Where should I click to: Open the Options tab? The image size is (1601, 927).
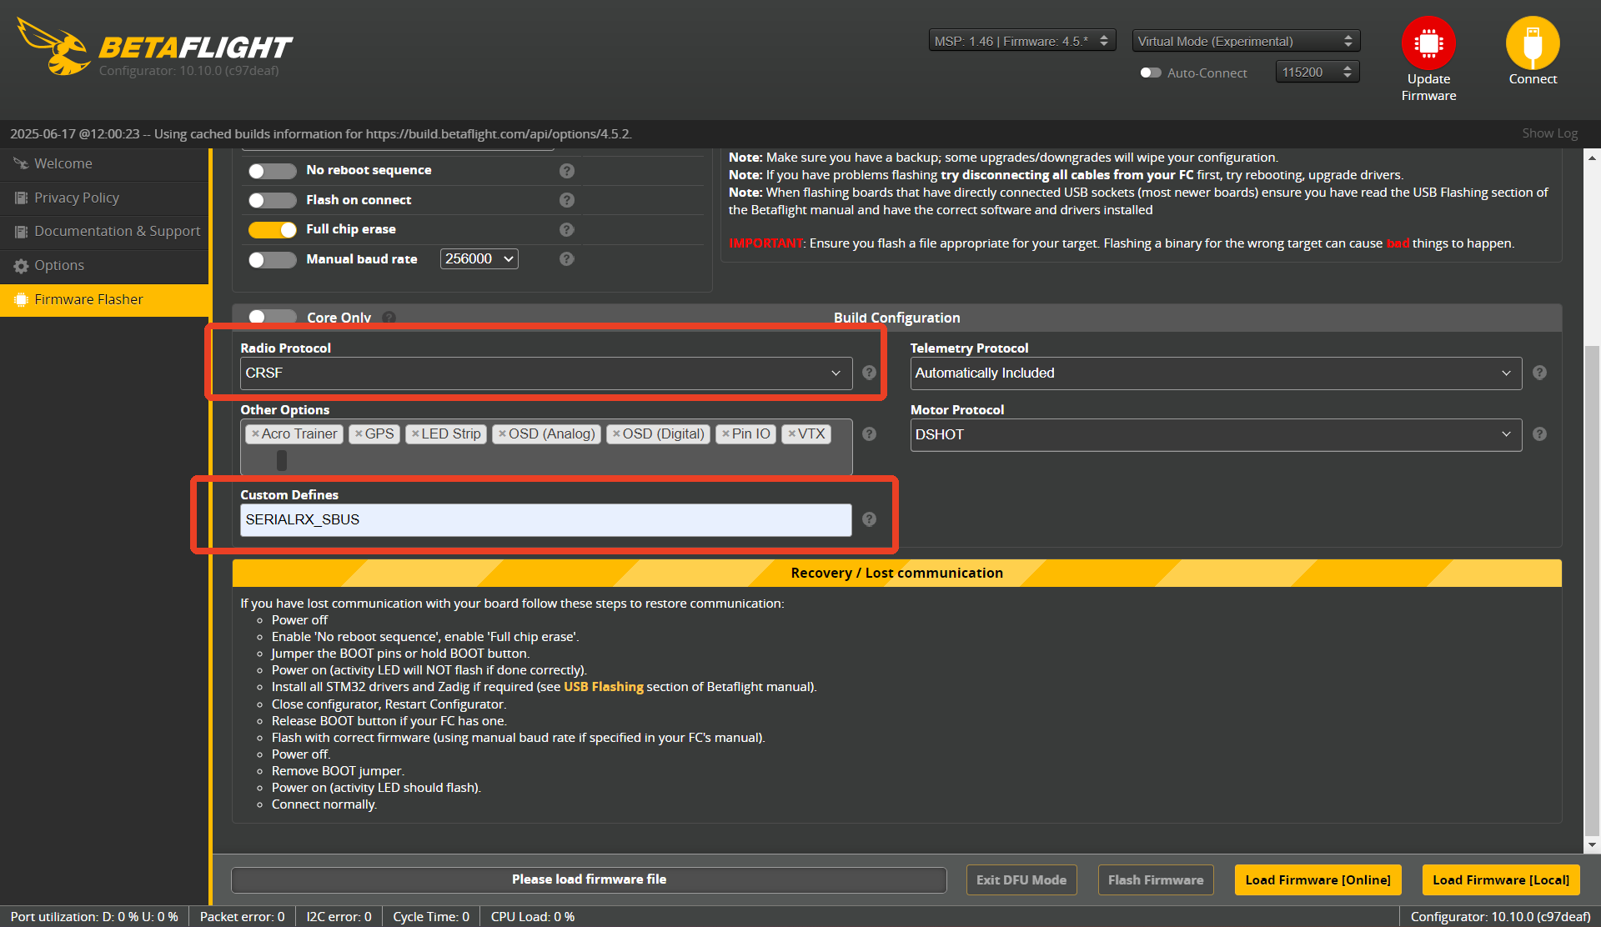click(104, 266)
